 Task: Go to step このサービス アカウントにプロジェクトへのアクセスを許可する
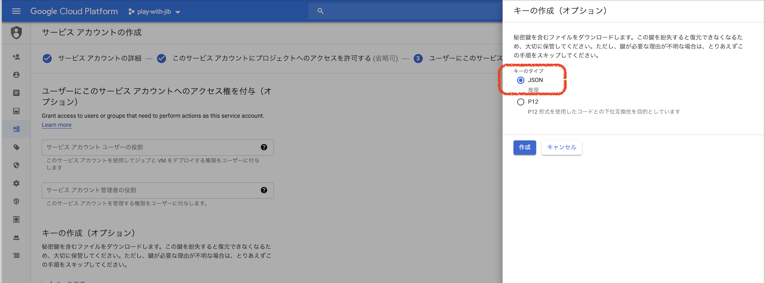[x=278, y=58]
